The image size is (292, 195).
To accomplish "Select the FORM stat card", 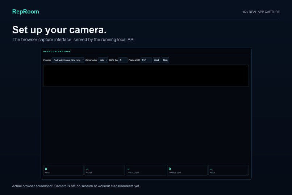I will click(229, 170).
